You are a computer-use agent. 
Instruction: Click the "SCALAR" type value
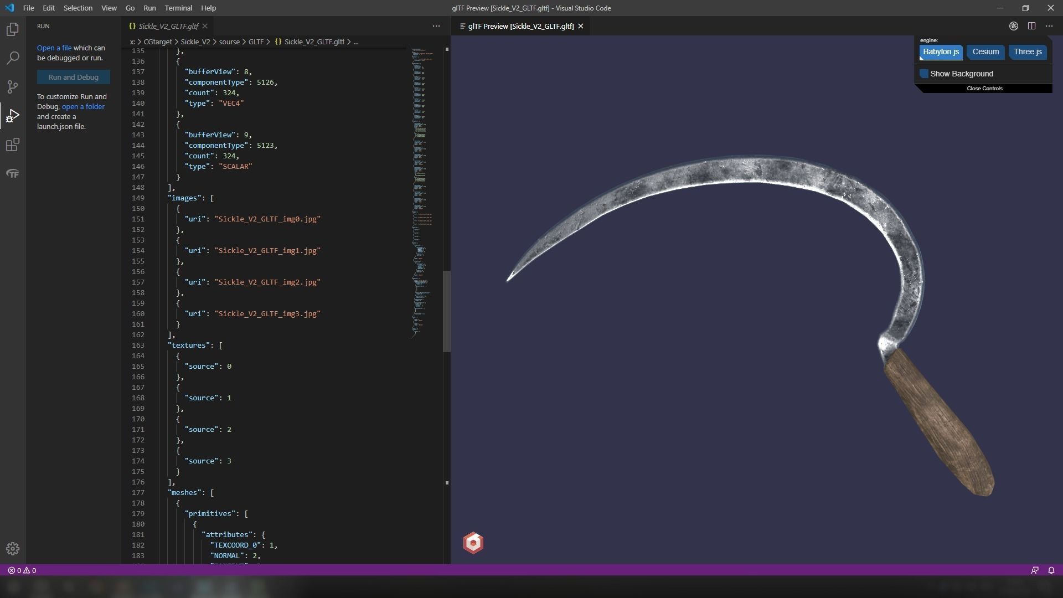pos(235,167)
